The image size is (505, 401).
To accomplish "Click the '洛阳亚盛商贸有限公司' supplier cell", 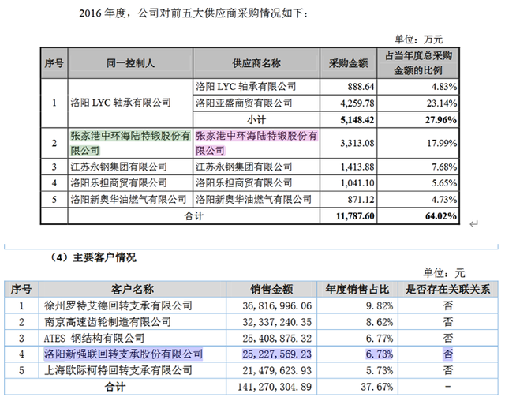I will click(244, 103).
